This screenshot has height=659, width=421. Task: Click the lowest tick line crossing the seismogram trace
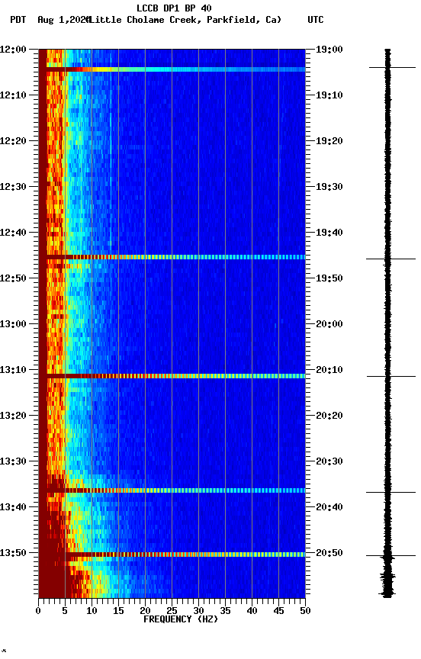pyautogui.click(x=390, y=555)
